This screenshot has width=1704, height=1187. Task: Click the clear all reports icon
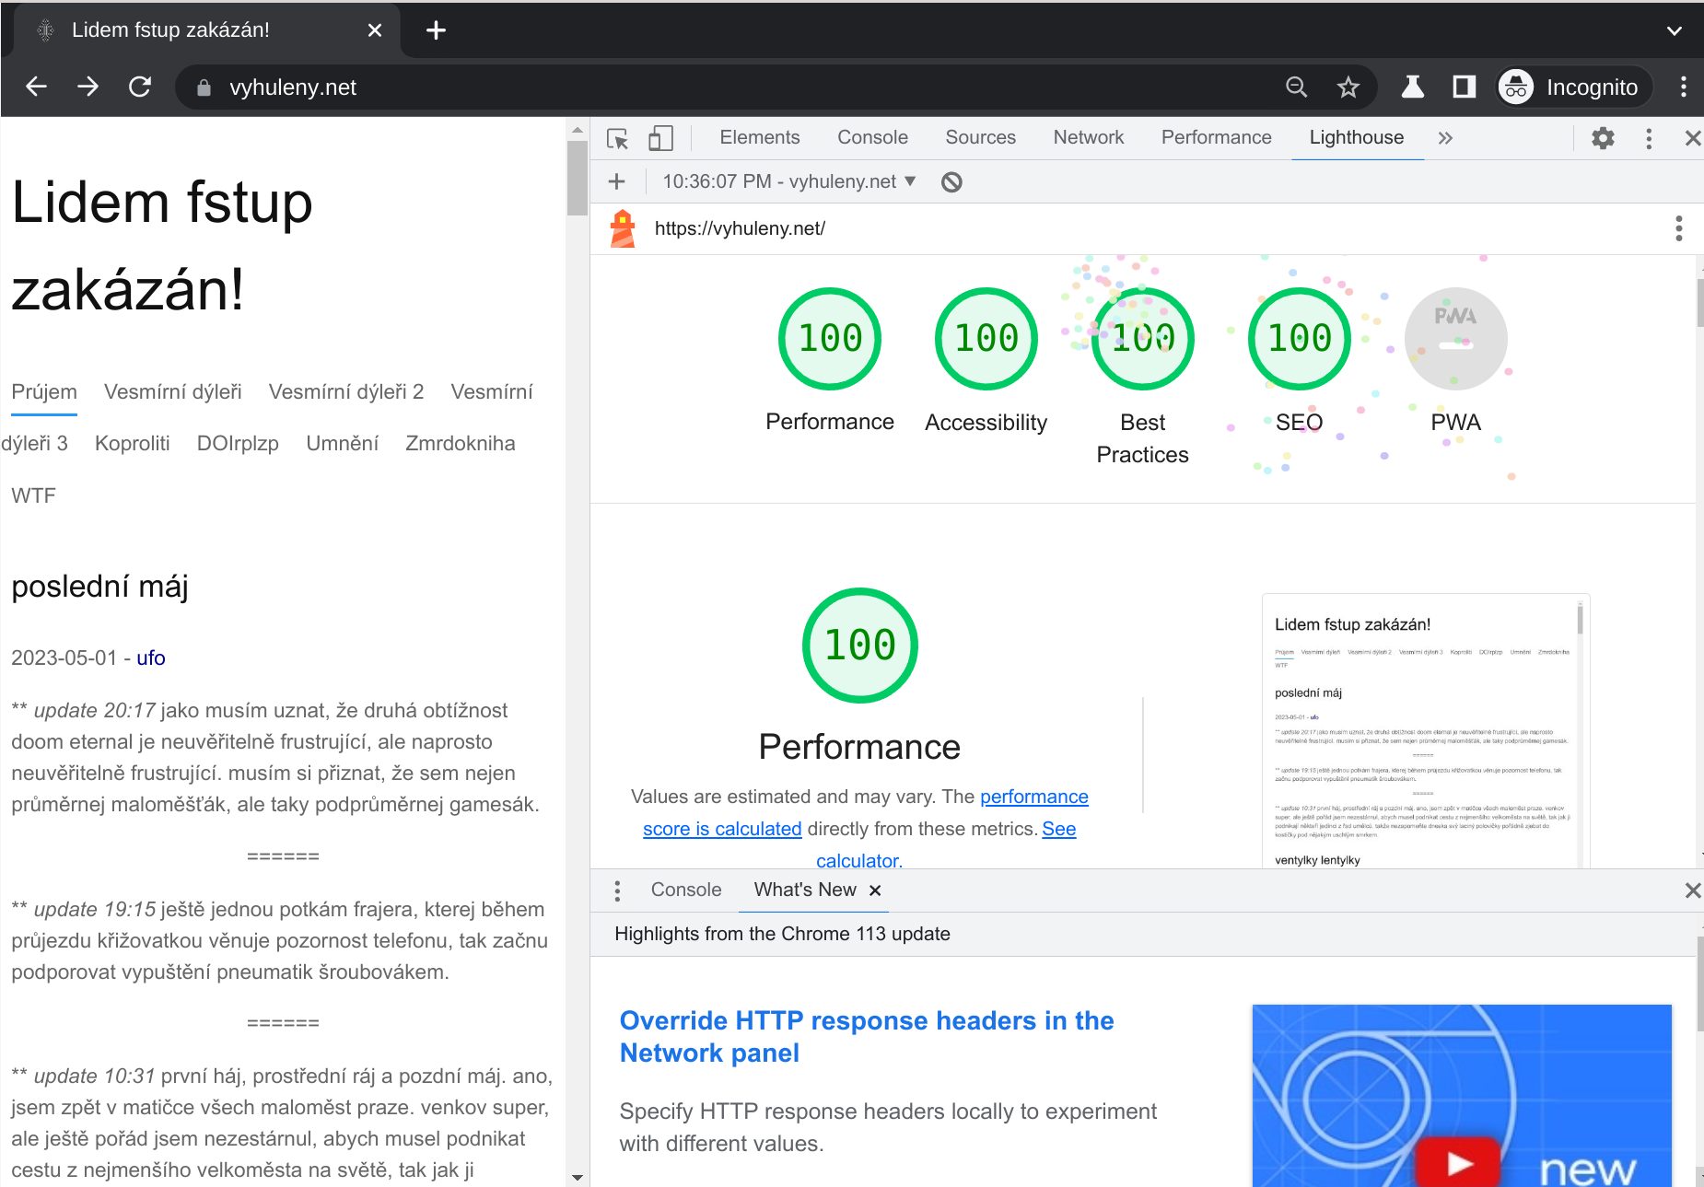(951, 182)
